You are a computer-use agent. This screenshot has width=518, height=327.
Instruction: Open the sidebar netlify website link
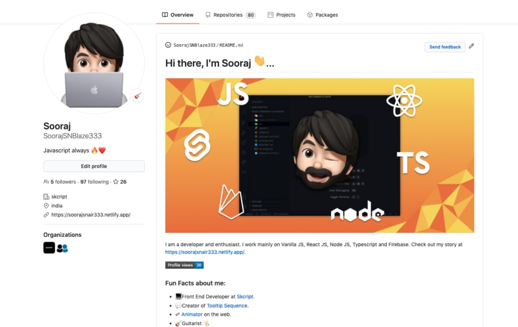pyautogui.click(x=91, y=215)
